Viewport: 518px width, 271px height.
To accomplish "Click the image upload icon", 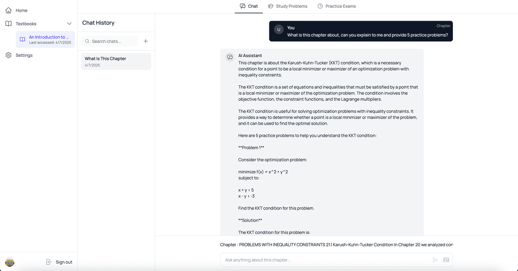I will tap(446, 260).
